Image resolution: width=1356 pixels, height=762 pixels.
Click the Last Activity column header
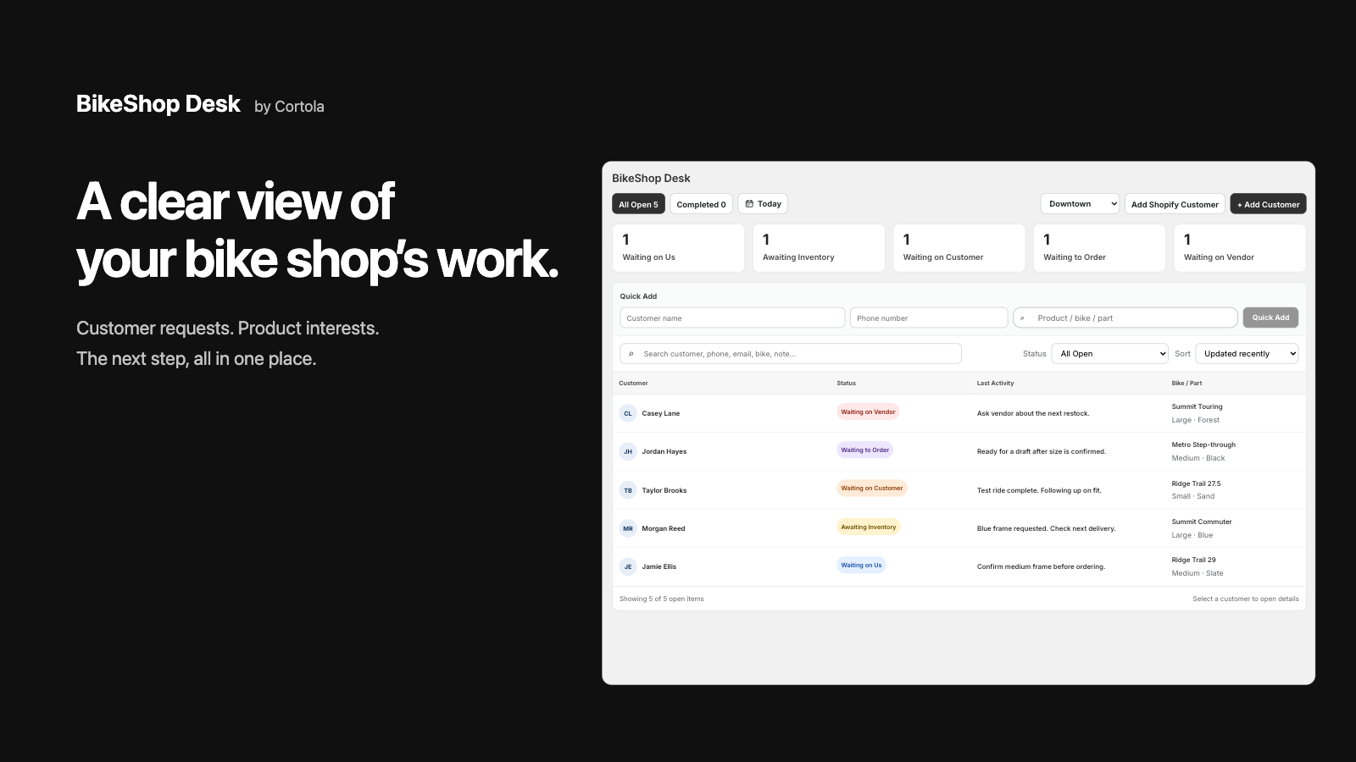pos(995,384)
